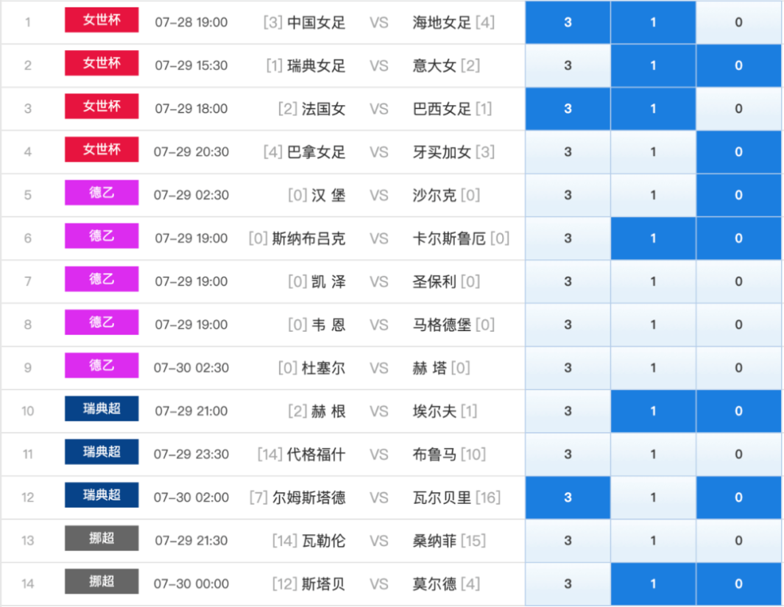Choose 3 for 杜塞尔 vs 赫塔
784x607 pixels.
click(x=568, y=368)
